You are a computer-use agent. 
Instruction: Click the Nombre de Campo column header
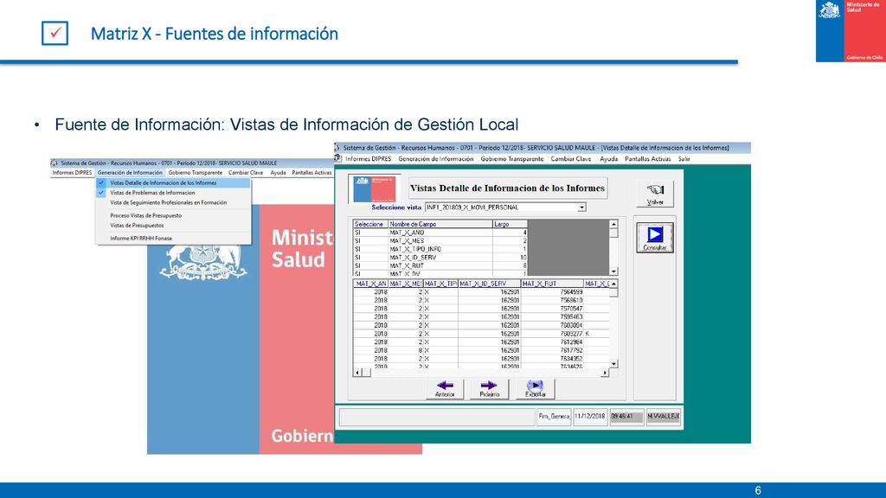coord(440,224)
